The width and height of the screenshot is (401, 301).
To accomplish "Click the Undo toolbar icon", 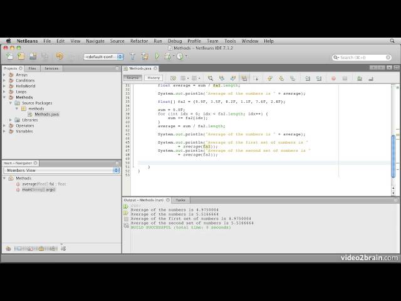I will point(60,56).
